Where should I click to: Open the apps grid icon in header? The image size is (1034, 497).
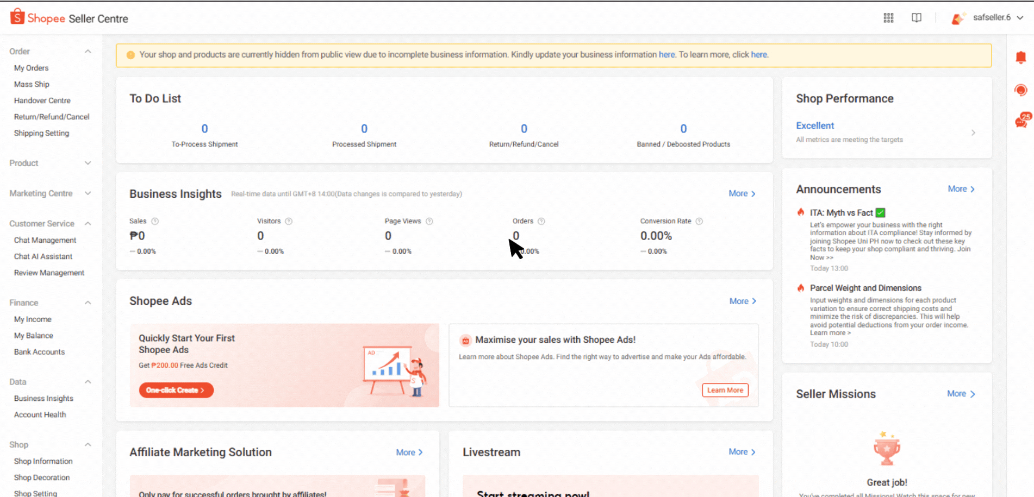pos(888,18)
